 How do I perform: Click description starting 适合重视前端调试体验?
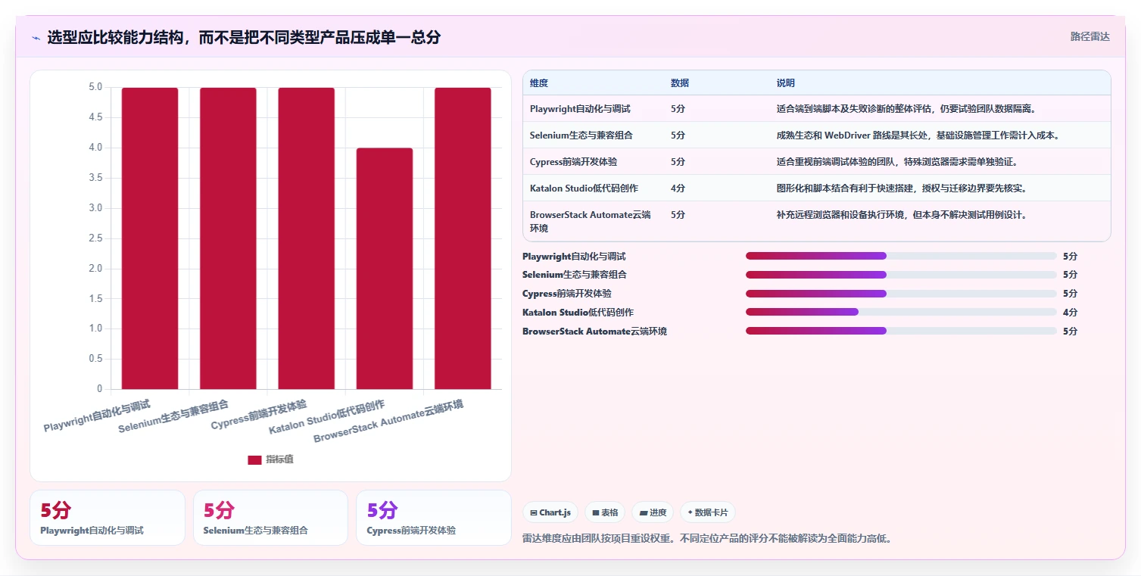coord(897,162)
